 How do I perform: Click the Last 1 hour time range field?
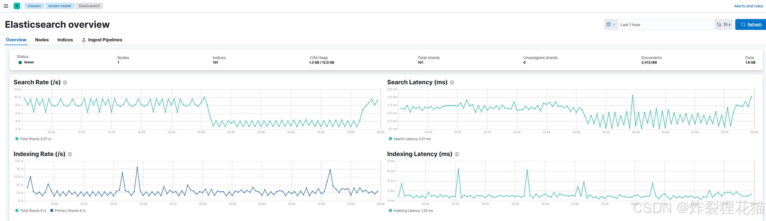[x=666, y=25]
